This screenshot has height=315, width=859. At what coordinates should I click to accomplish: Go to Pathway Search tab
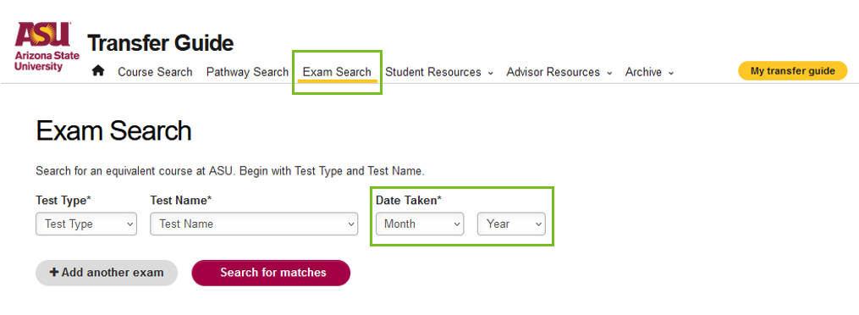(x=248, y=72)
